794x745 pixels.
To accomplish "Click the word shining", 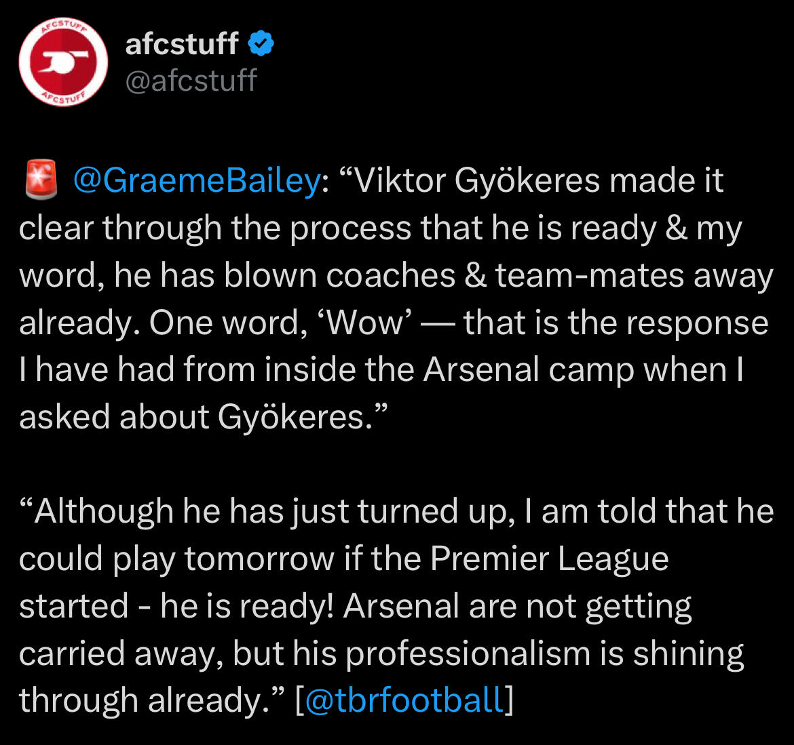I will click(x=688, y=653).
